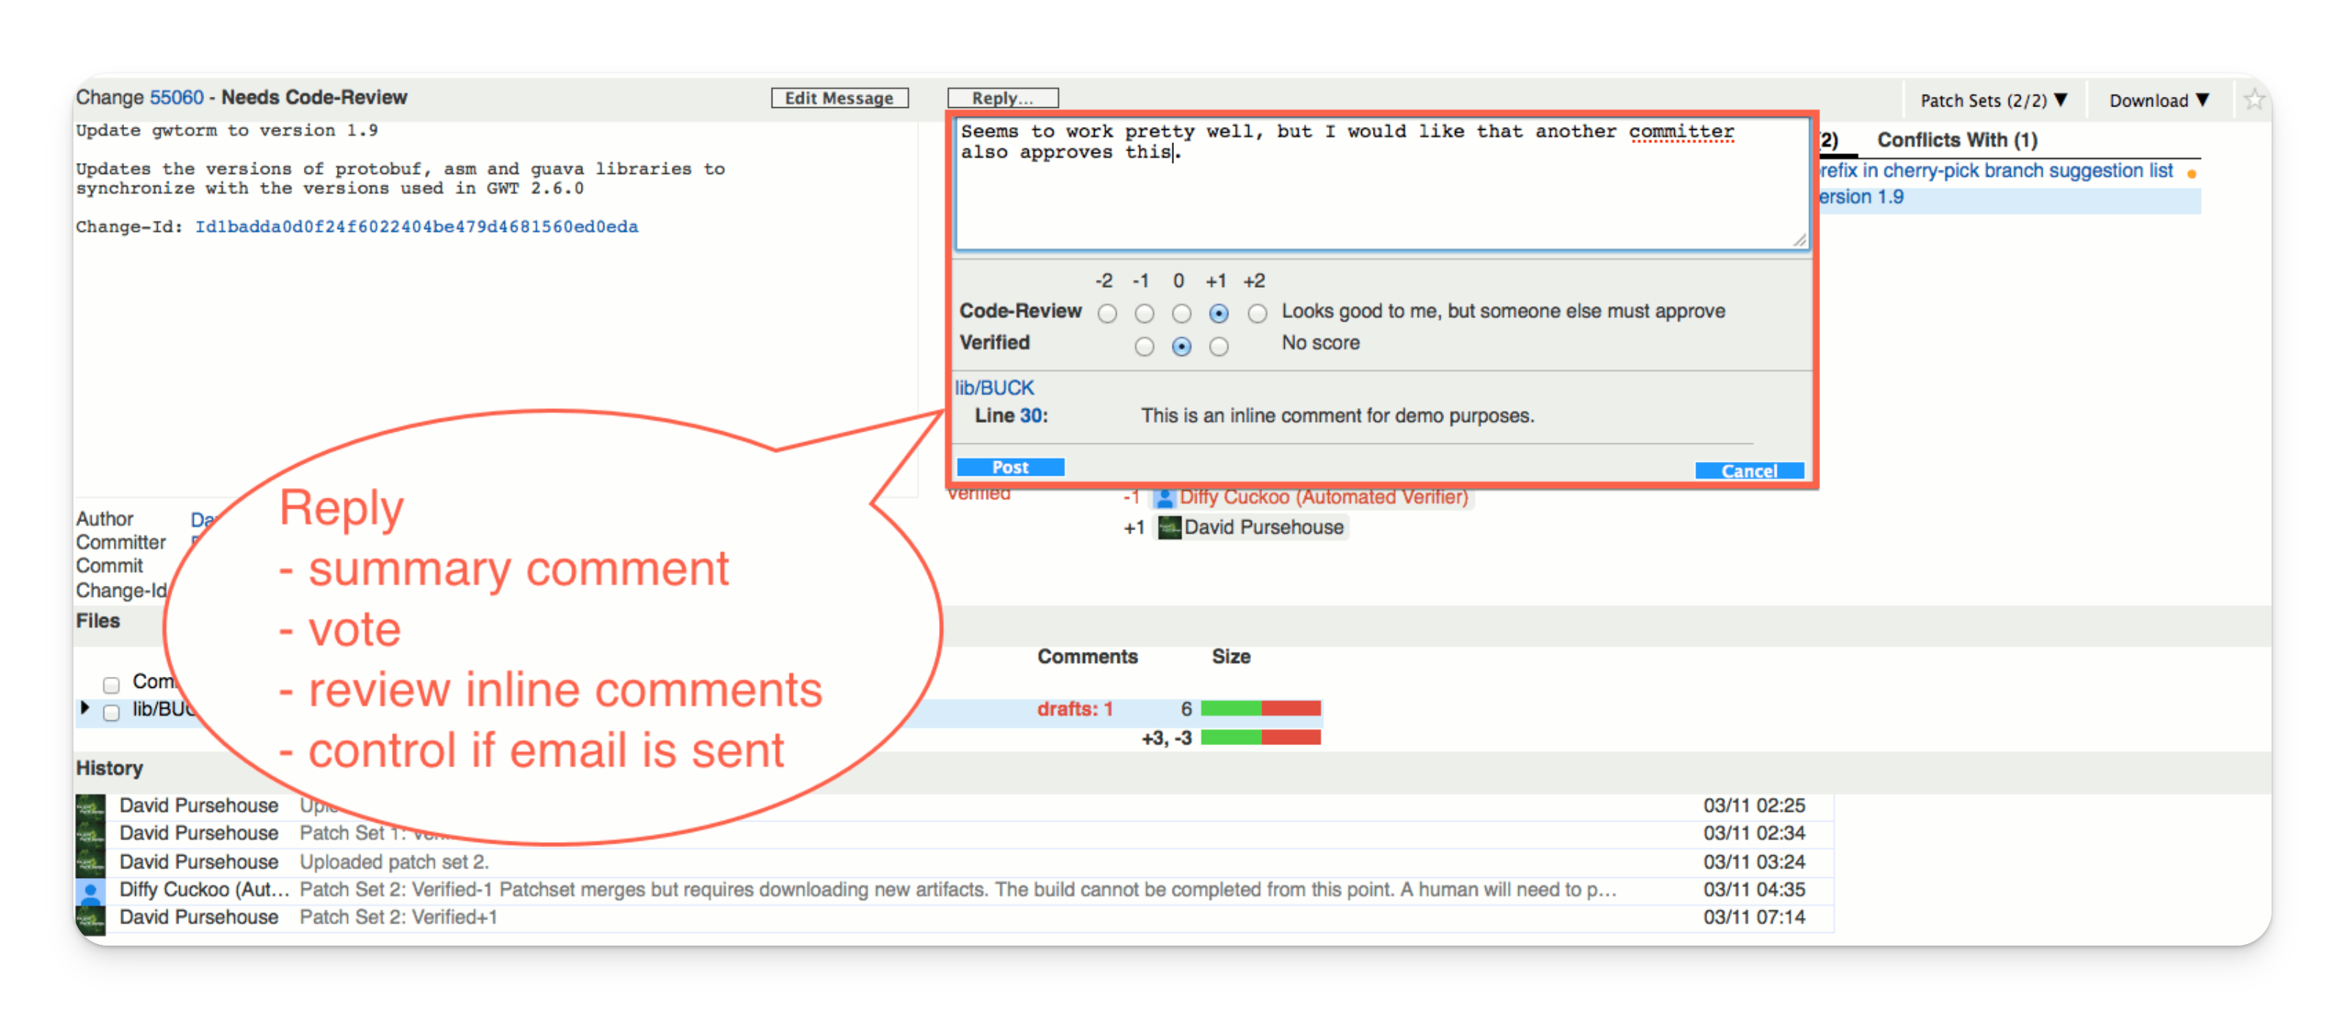
Task: Select Code-Review -2 radio button
Action: 1107,313
